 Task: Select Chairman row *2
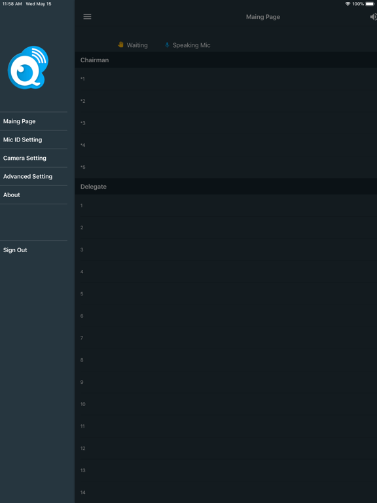pos(226,101)
